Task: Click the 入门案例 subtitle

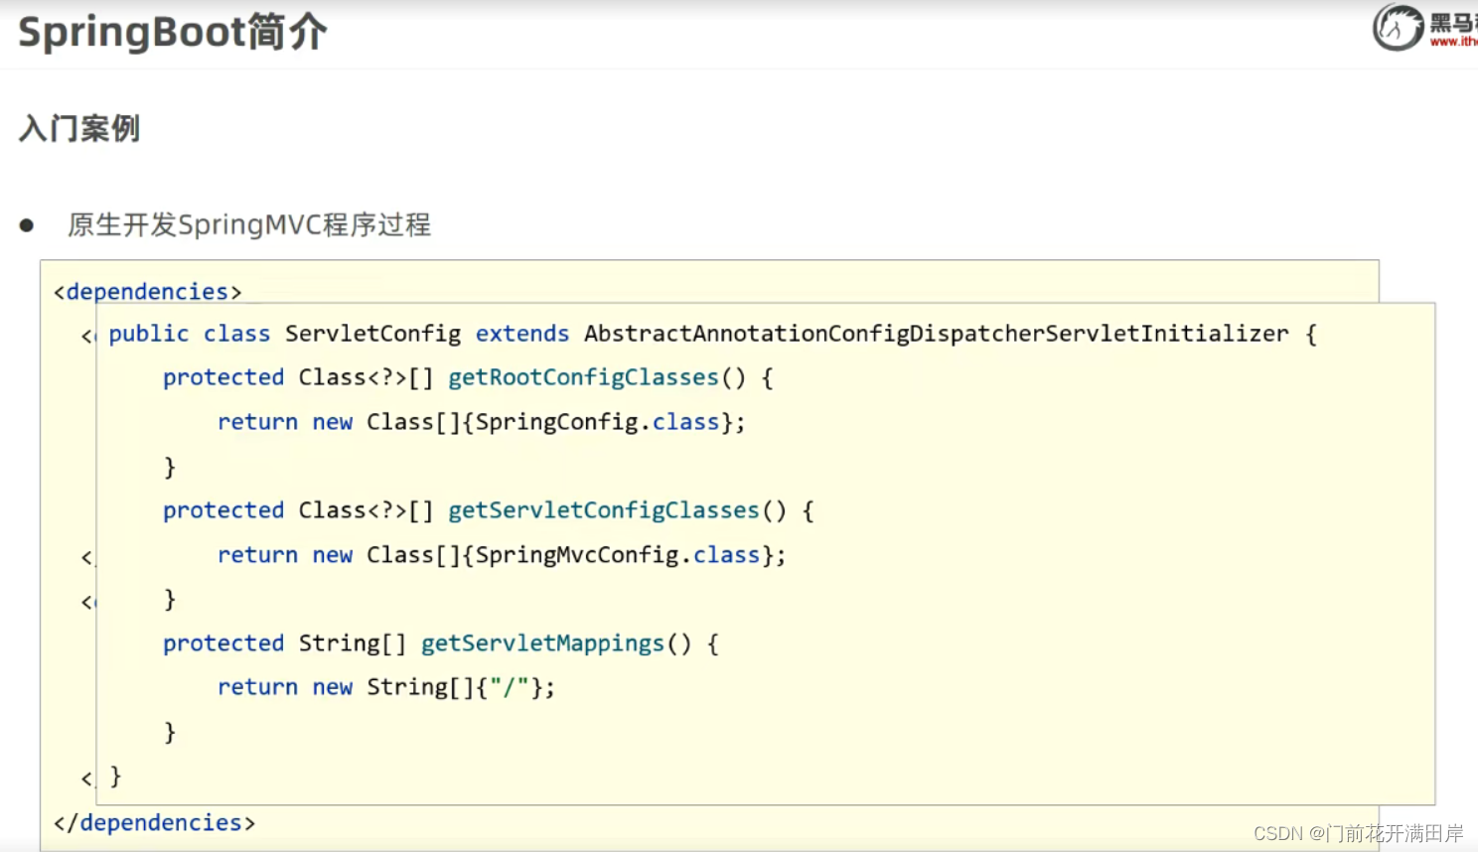Action: pyautogui.click(x=79, y=128)
